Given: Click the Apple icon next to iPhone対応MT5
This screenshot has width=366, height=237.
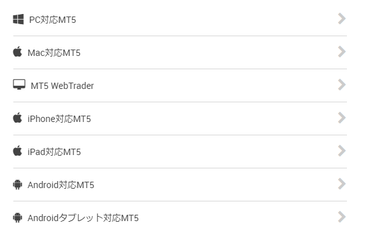Looking at the screenshot, I should pyautogui.click(x=18, y=118).
